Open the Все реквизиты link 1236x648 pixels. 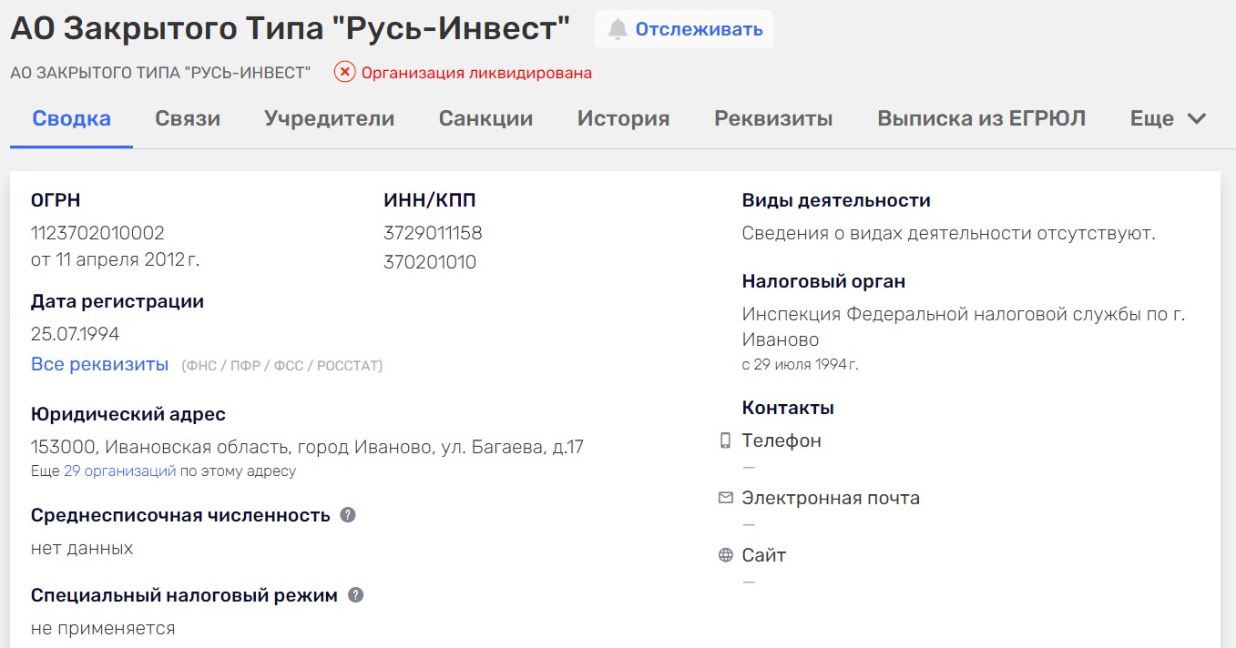click(99, 364)
